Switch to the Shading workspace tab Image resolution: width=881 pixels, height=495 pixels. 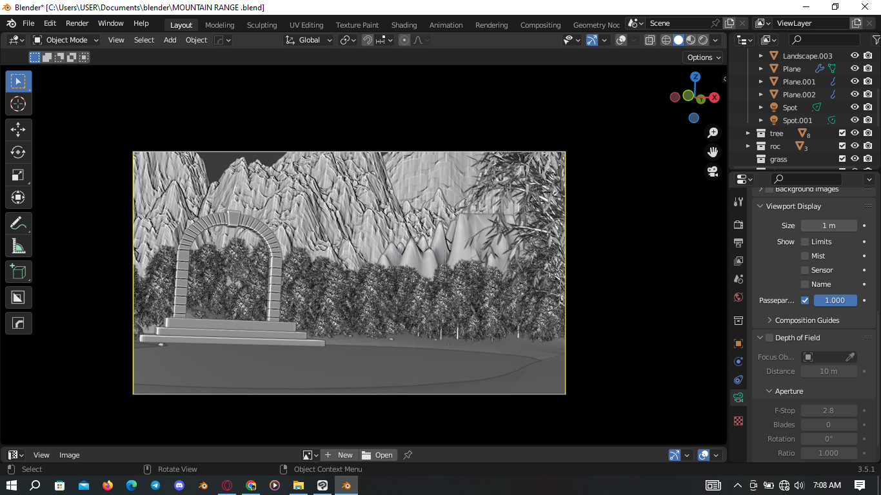pyautogui.click(x=404, y=25)
